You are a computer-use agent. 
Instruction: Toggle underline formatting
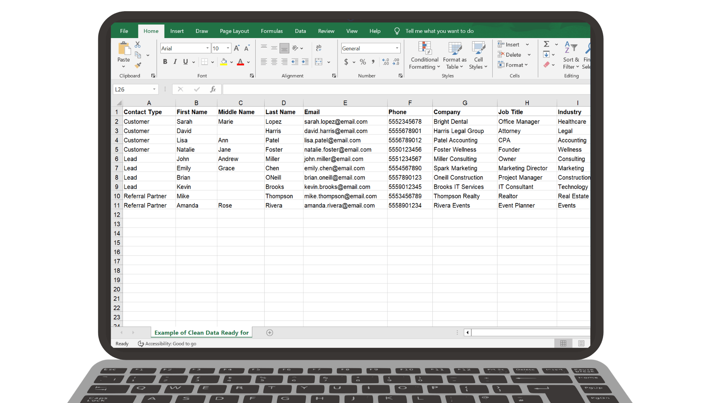(185, 62)
